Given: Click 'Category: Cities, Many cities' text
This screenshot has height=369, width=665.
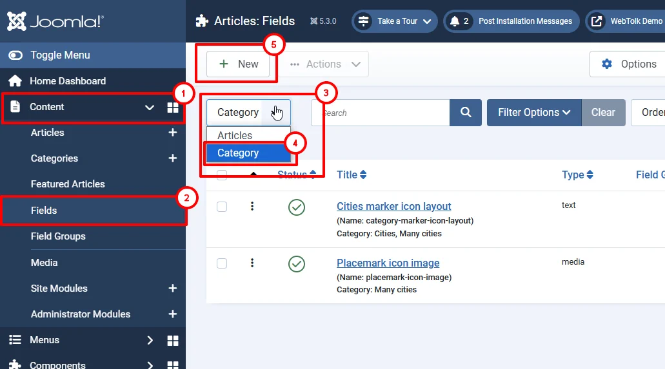Looking at the screenshot, I should coord(389,234).
